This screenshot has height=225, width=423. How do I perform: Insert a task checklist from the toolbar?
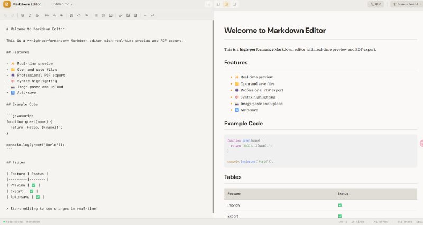coord(111,15)
